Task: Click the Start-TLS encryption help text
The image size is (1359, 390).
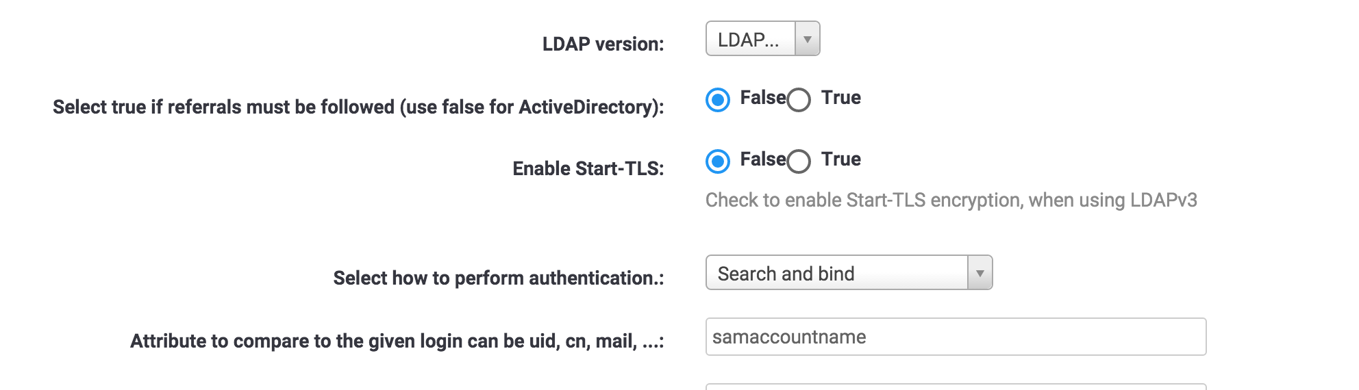Action: coord(951,200)
